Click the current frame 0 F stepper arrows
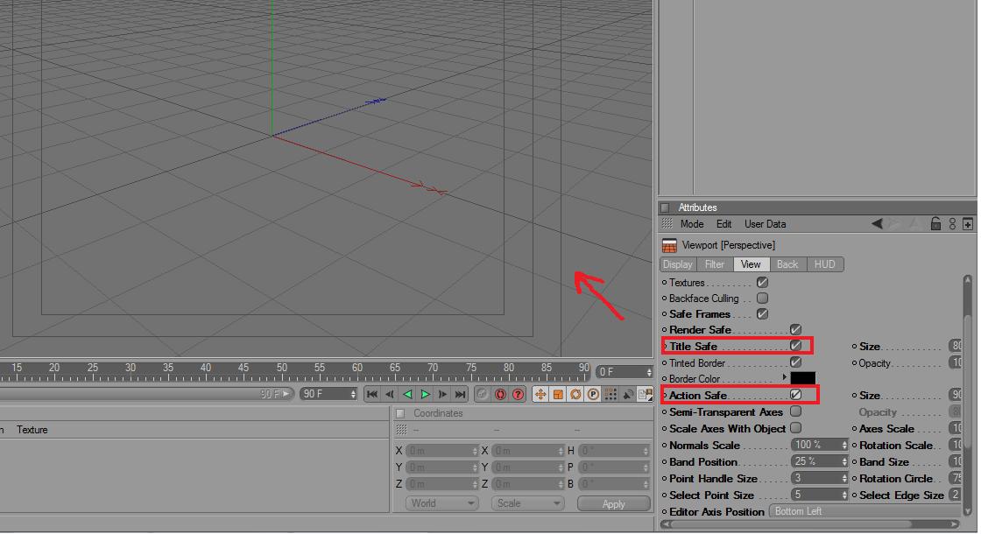This screenshot has height=534, width=981. click(x=649, y=372)
